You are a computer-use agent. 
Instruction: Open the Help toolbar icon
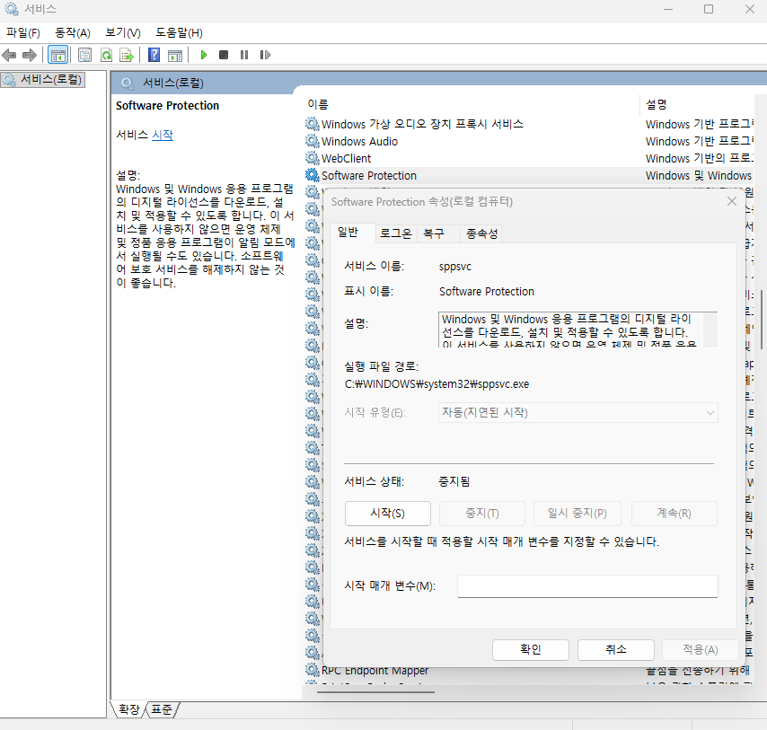click(154, 56)
